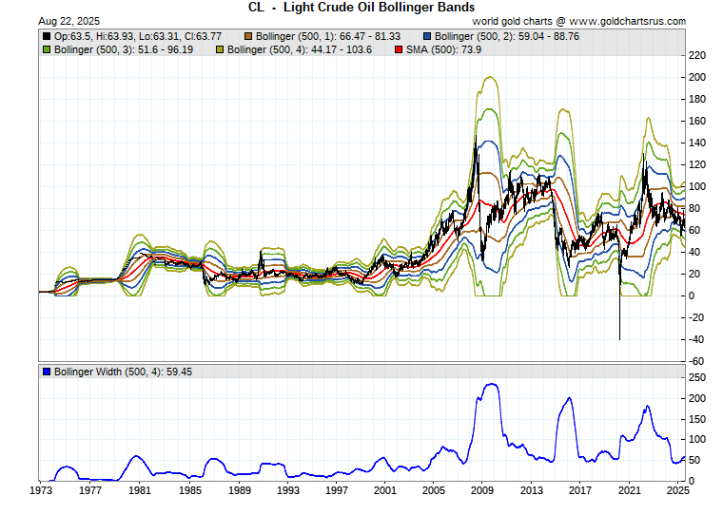The height and width of the screenshot is (515, 723).
Task: Click the 140 label on the price axis
Action: [696, 143]
